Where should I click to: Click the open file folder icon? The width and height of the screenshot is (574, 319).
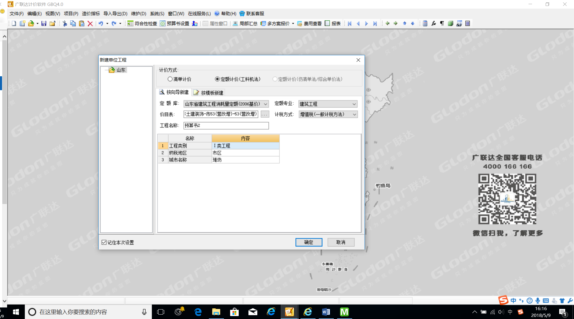31,24
